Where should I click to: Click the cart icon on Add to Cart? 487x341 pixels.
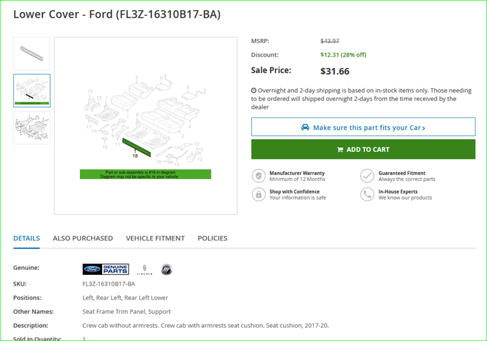pos(340,150)
